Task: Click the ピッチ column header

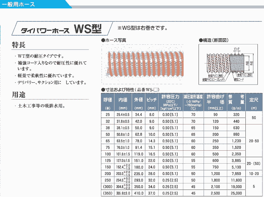Action: point(152,102)
